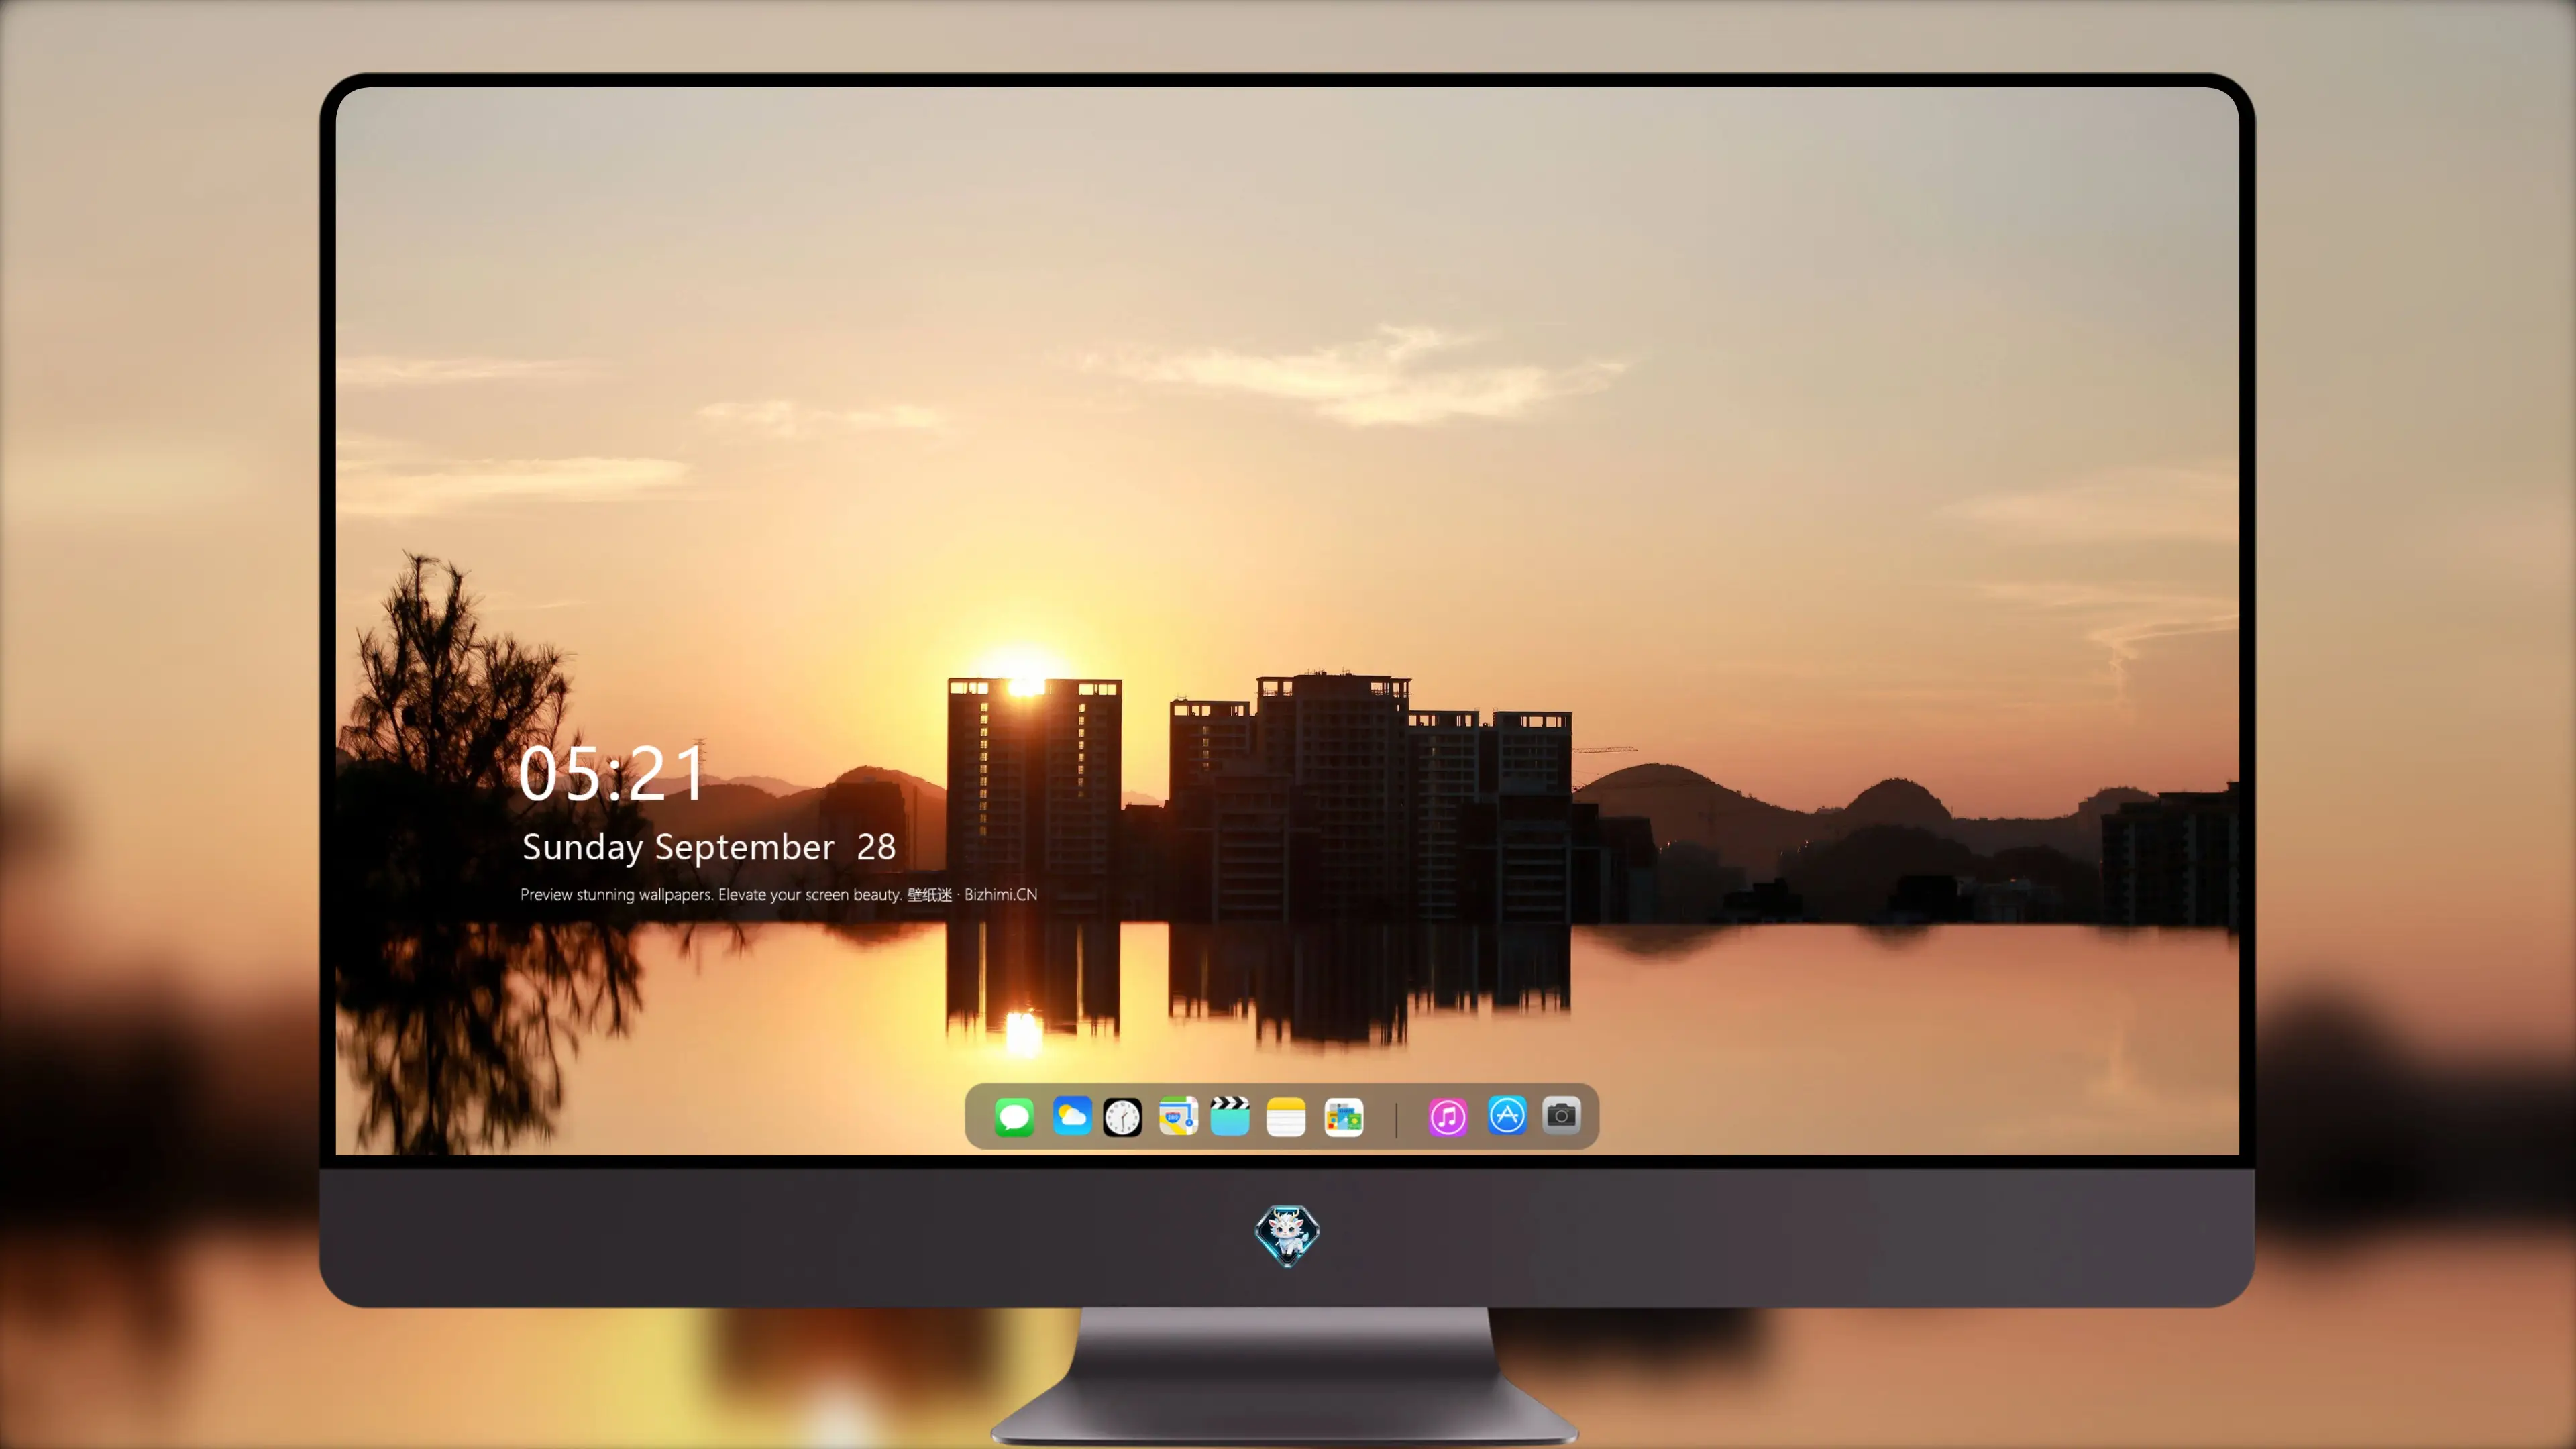Screen dimensions: 2576x1449
Task: Click the "Preview stunning wallpapers" tagline text
Action: click(x=779, y=894)
